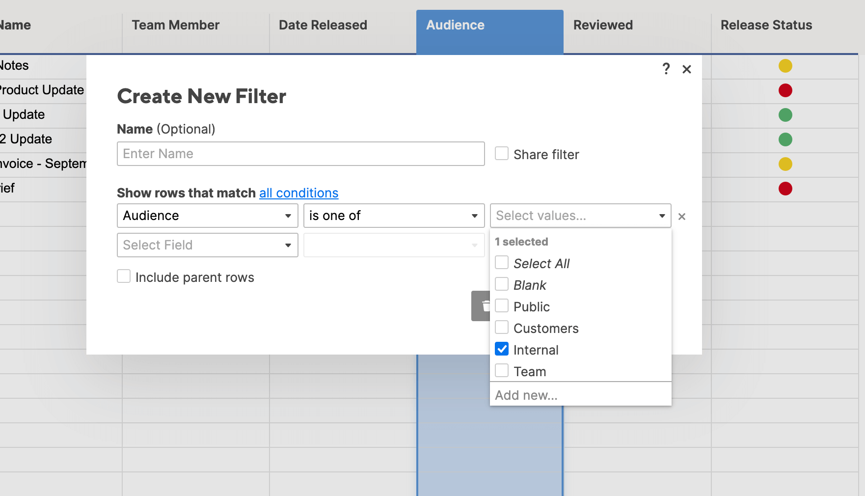
Task: Check the Public audience value
Action: tap(501, 305)
